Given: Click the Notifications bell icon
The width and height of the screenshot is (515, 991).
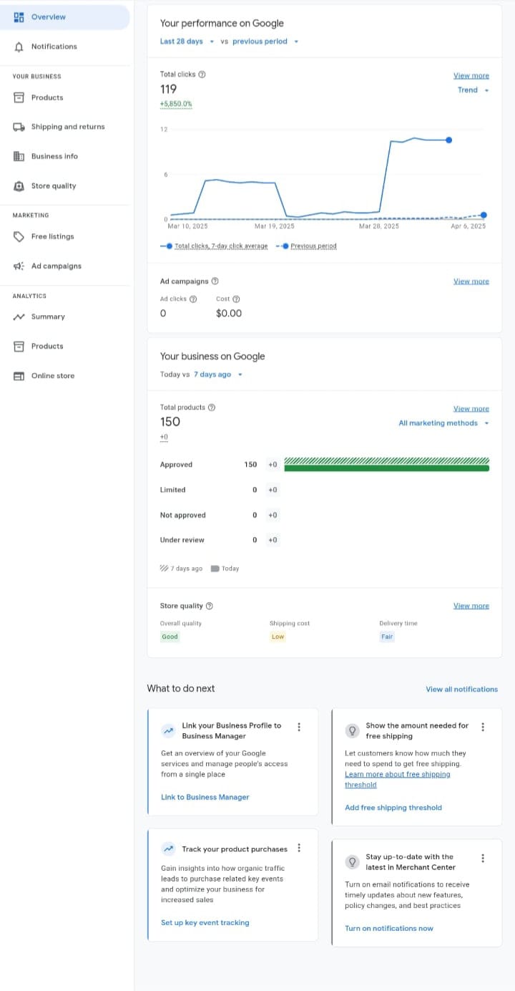Looking at the screenshot, I should coord(19,47).
